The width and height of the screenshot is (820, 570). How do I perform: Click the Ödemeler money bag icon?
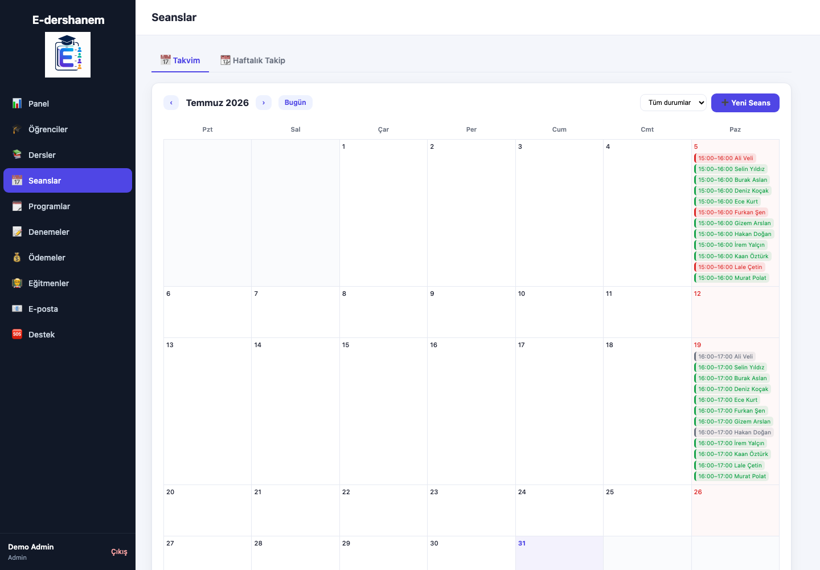[17, 258]
